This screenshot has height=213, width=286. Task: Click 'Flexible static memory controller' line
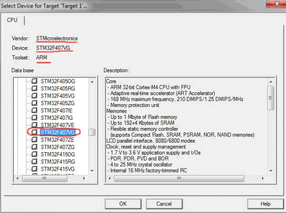tap(143, 129)
